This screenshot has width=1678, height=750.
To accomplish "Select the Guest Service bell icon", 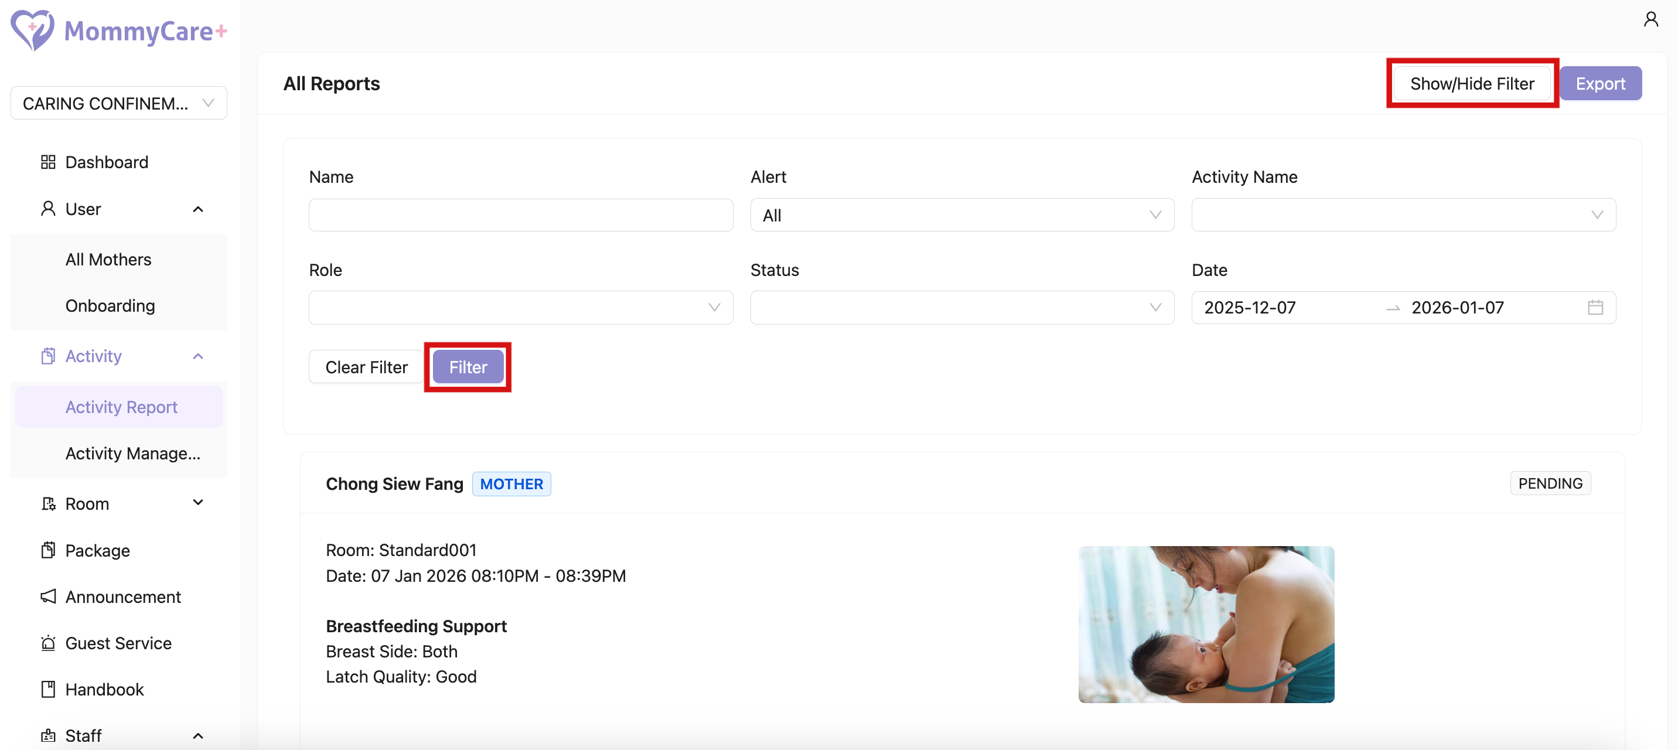I will pos(47,643).
